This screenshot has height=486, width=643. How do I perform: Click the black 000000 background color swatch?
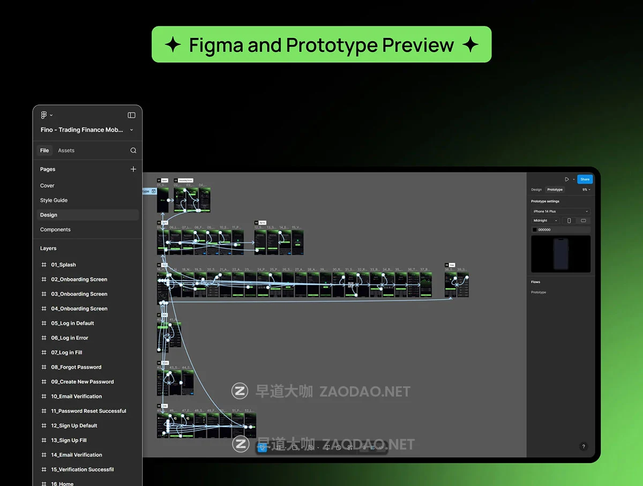click(535, 230)
